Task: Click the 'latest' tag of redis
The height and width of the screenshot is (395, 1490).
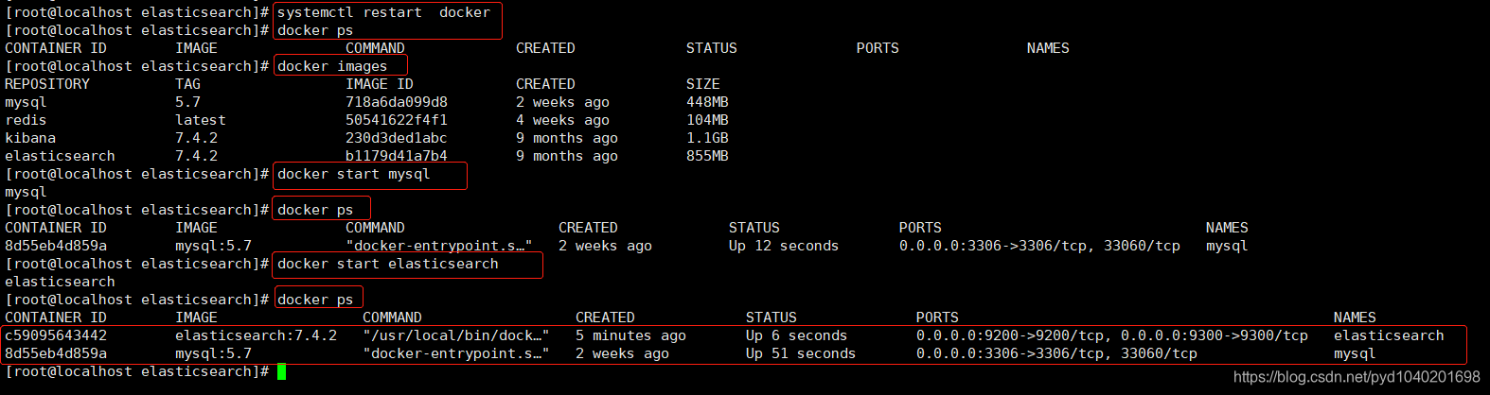Action: pyautogui.click(x=201, y=120)
